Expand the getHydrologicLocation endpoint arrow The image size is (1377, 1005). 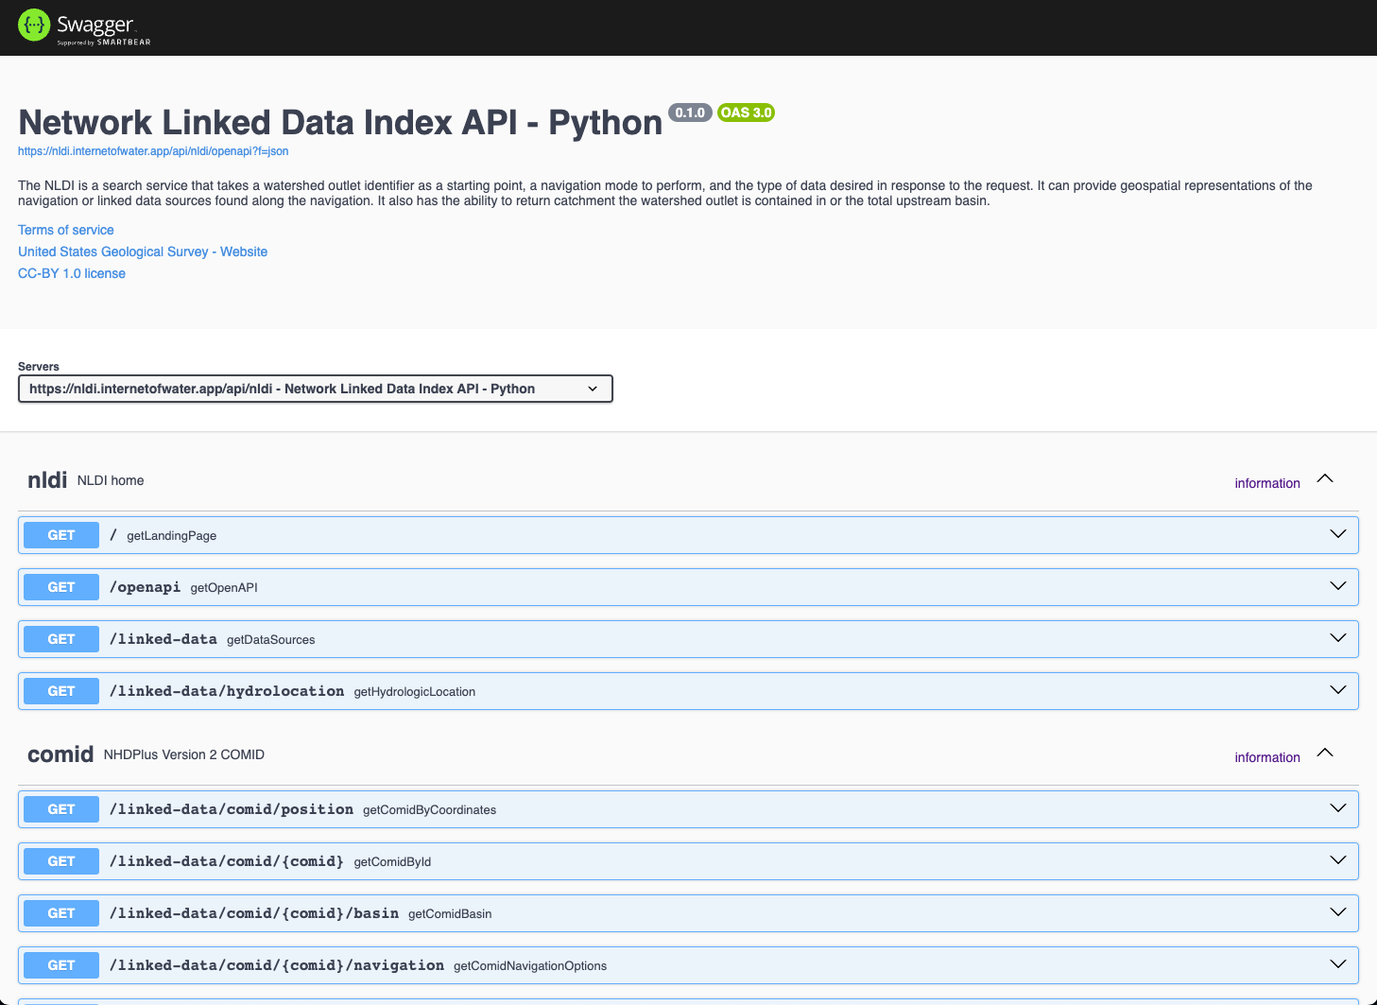click(1337, 690)
